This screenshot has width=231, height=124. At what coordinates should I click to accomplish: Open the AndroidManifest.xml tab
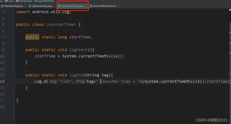coord(104,6)
